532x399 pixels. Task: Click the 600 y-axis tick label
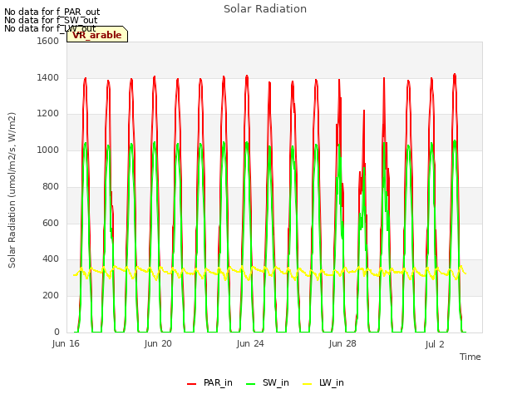point(51,223)
